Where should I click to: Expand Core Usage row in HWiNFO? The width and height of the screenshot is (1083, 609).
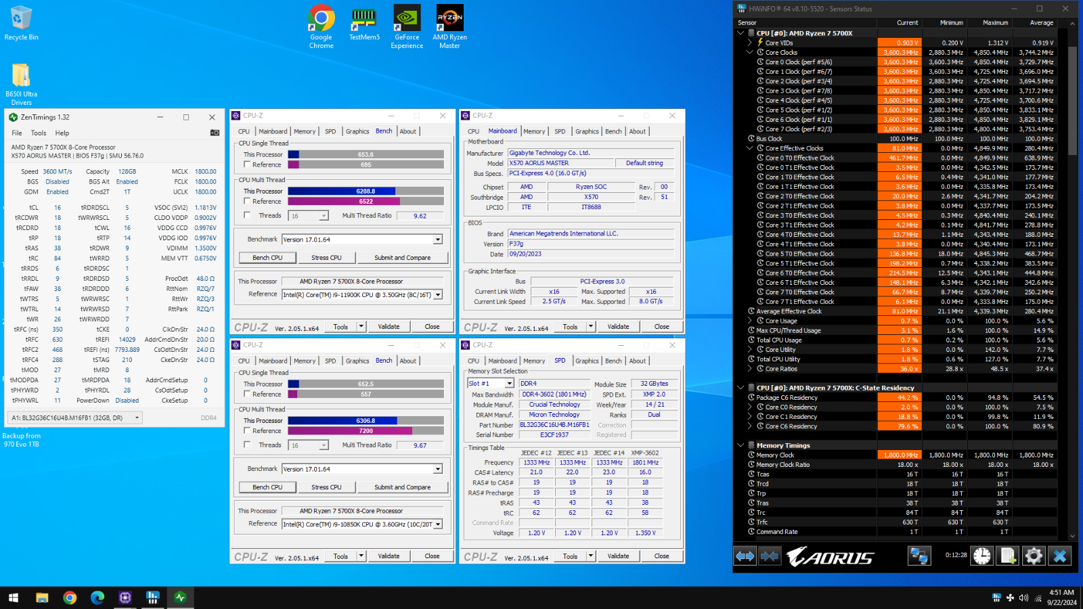pos(750,321)
